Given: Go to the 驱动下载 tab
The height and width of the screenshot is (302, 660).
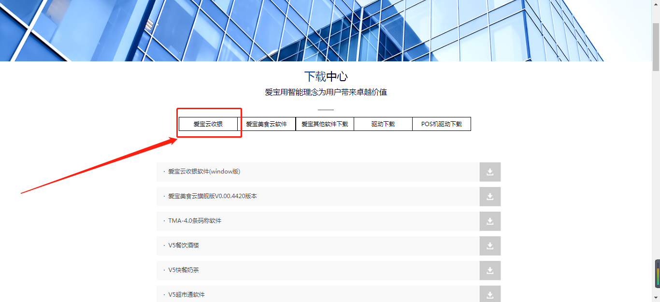Looking at the screenshot, I should pos(383,124).
